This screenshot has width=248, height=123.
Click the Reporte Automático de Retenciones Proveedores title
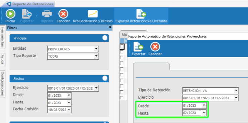point(167,36)
